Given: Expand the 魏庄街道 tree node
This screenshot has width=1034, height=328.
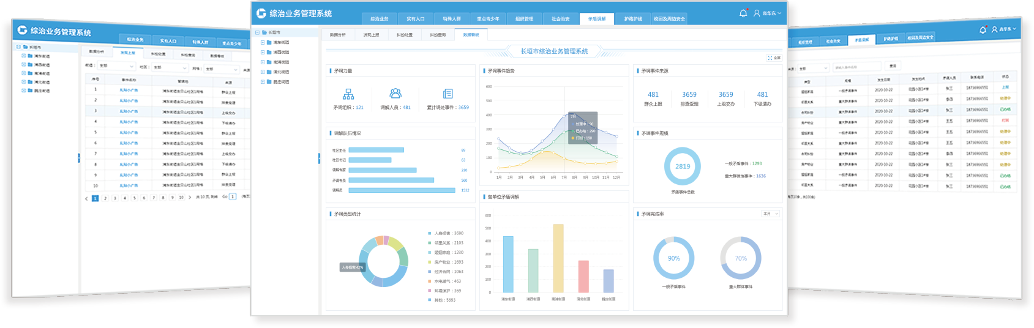Looking at the screenshot, I should point(263,81).
